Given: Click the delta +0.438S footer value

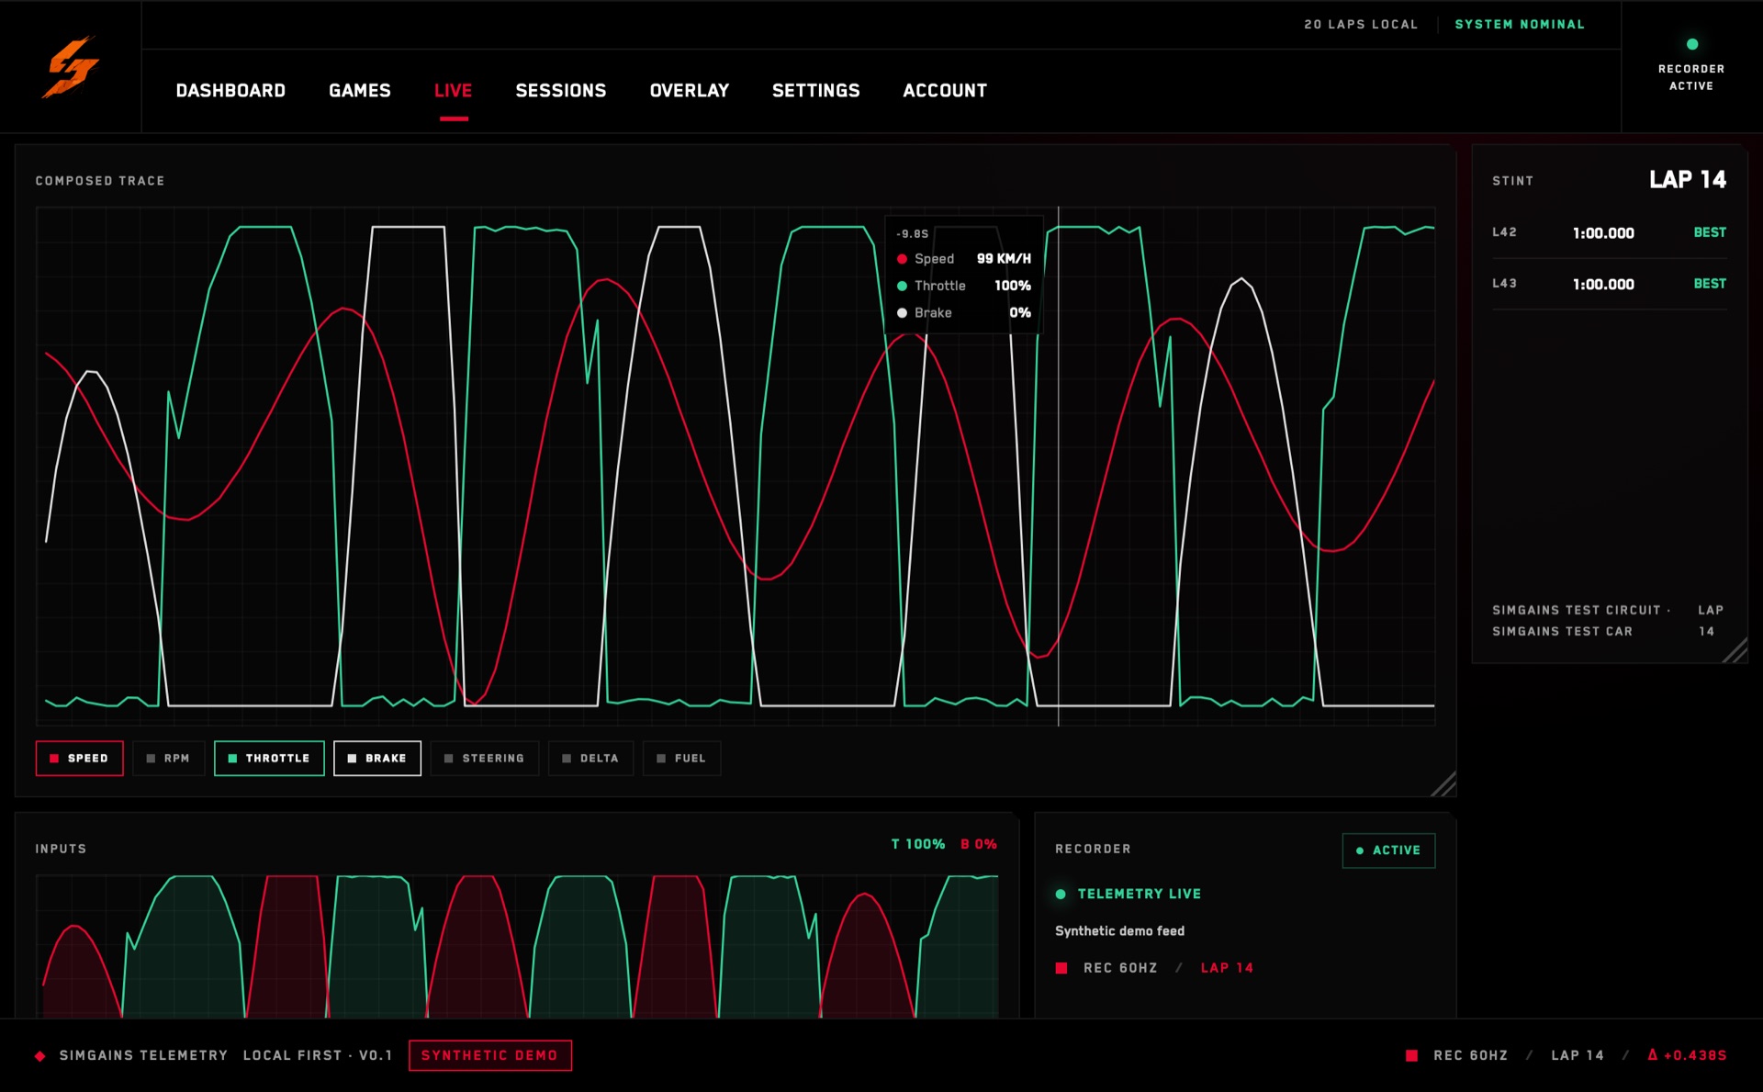Looking at the screenshot, I should [1687, 1055].
